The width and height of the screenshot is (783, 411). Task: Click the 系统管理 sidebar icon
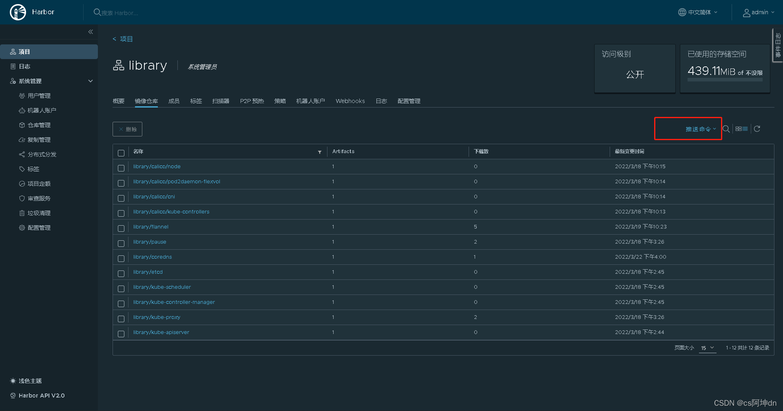13,81
